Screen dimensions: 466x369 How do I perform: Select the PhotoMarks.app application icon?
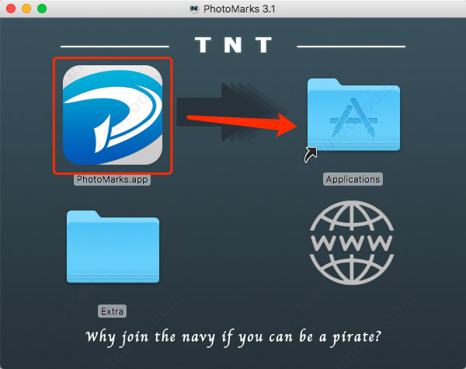click(113, 115)
